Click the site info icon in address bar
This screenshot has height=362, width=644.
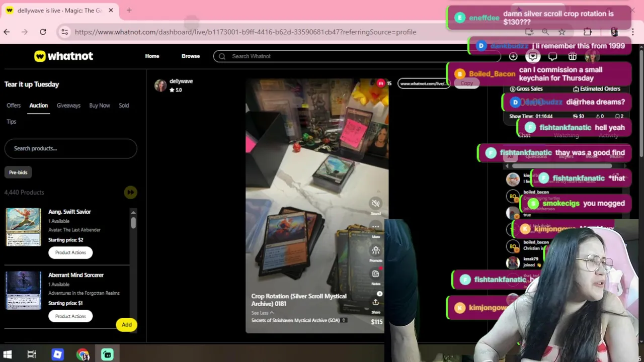point(64,32)
